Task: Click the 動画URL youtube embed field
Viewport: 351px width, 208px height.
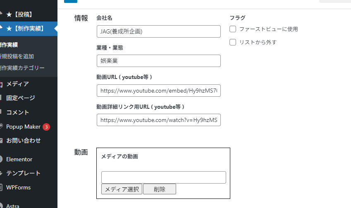Action: 159,91
